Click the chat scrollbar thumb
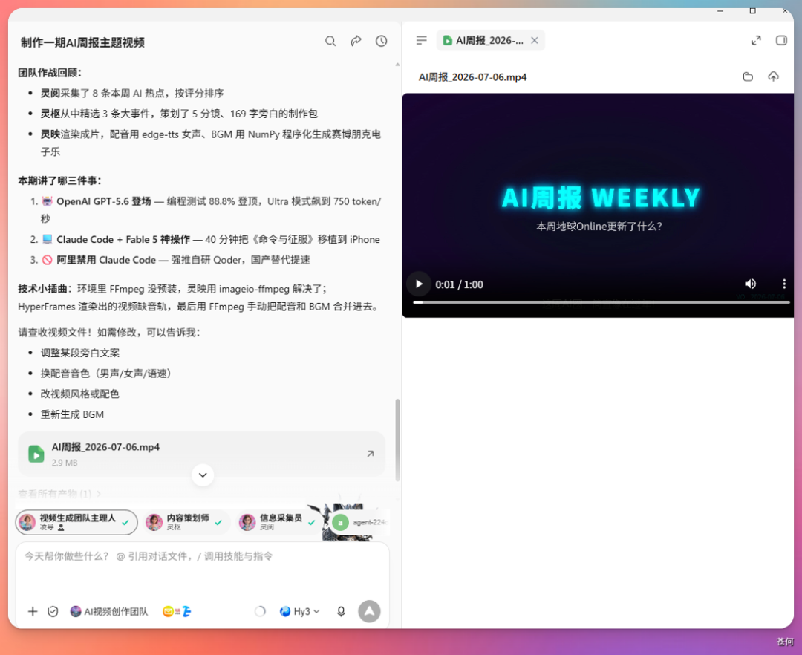Viewport: 802px width, 655px height. 397,440
